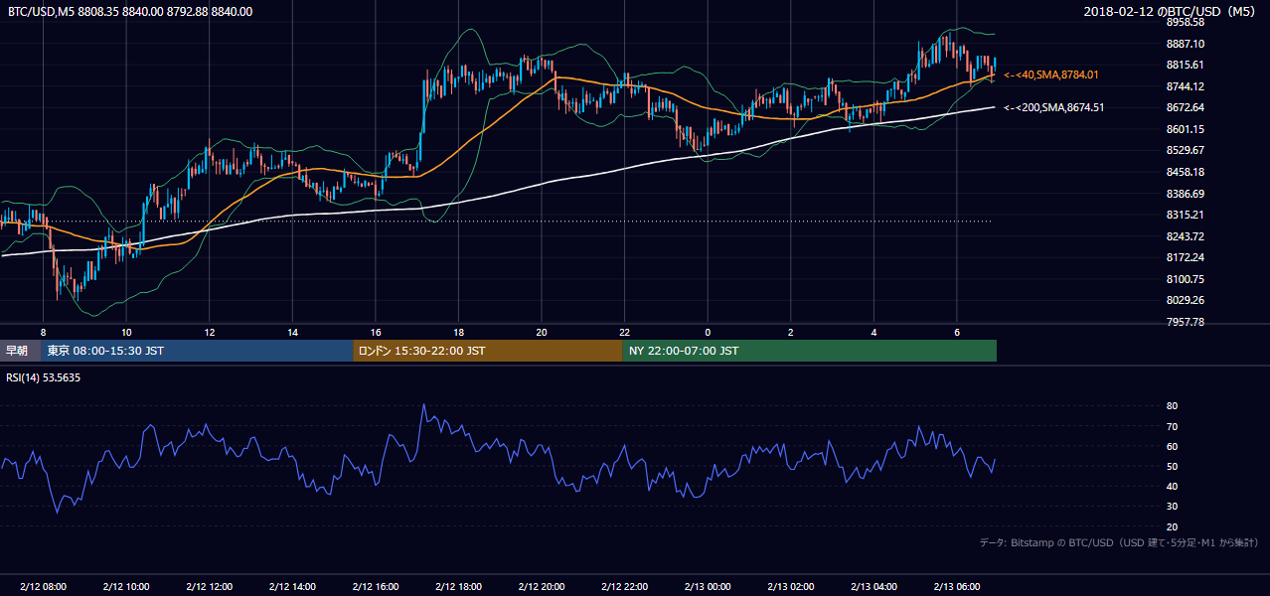Click the 早朝 session segment
The width and height of the screenshot is (1270, 596).
tap(21, 351)
